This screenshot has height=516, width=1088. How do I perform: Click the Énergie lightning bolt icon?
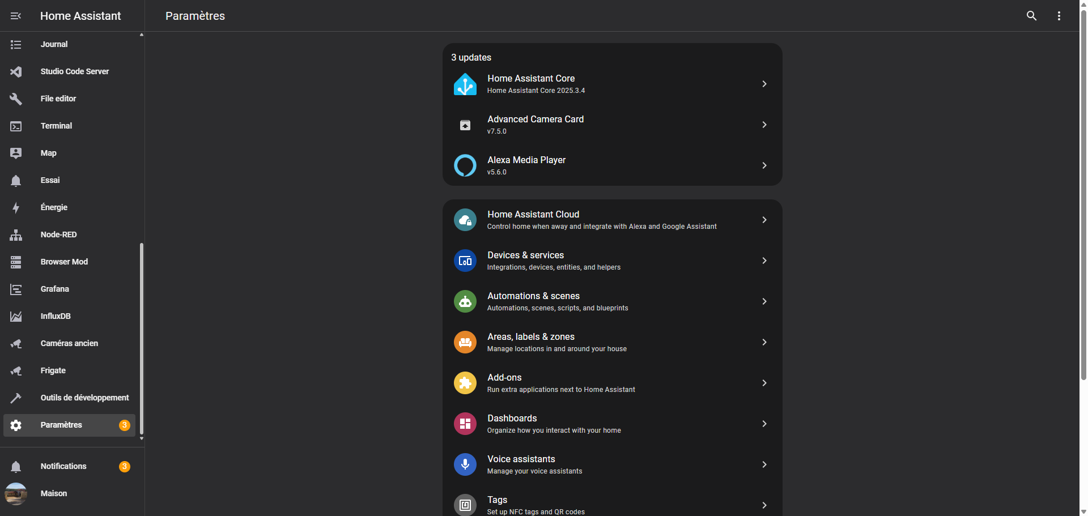pyautogui.click(x=16, y=207)
